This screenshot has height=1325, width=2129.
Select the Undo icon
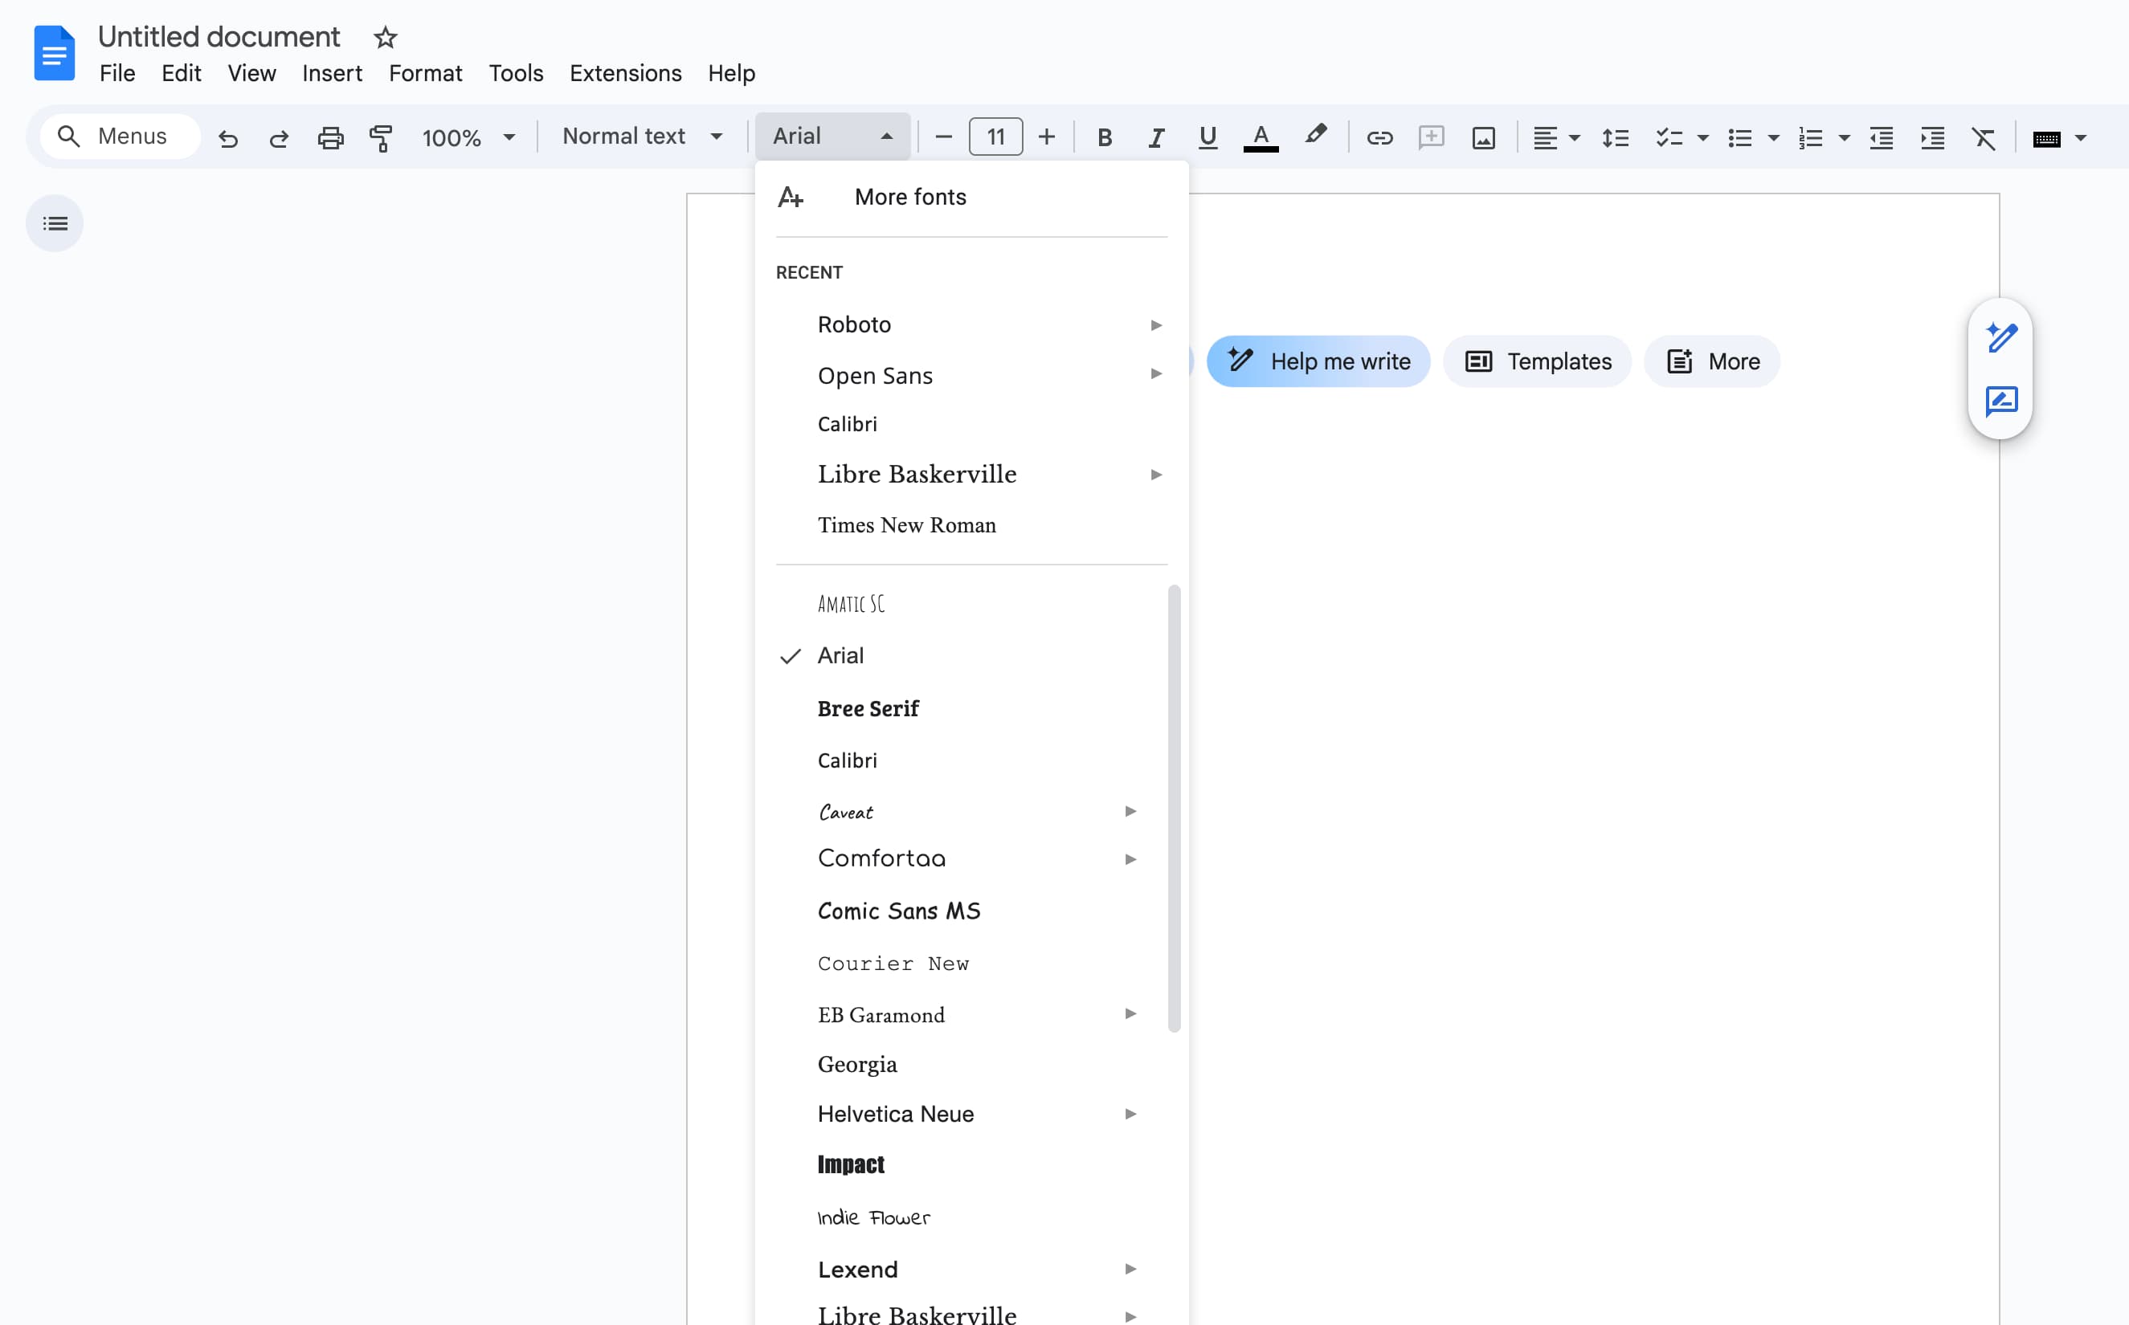[x=228, y=137]
